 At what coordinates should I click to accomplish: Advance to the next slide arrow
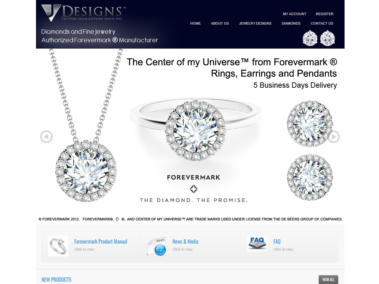pyautogui.click(x=334, y=137)
